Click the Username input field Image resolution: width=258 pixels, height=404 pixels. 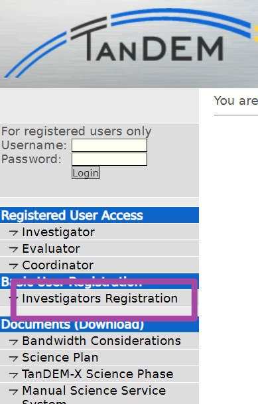[109, 145]
